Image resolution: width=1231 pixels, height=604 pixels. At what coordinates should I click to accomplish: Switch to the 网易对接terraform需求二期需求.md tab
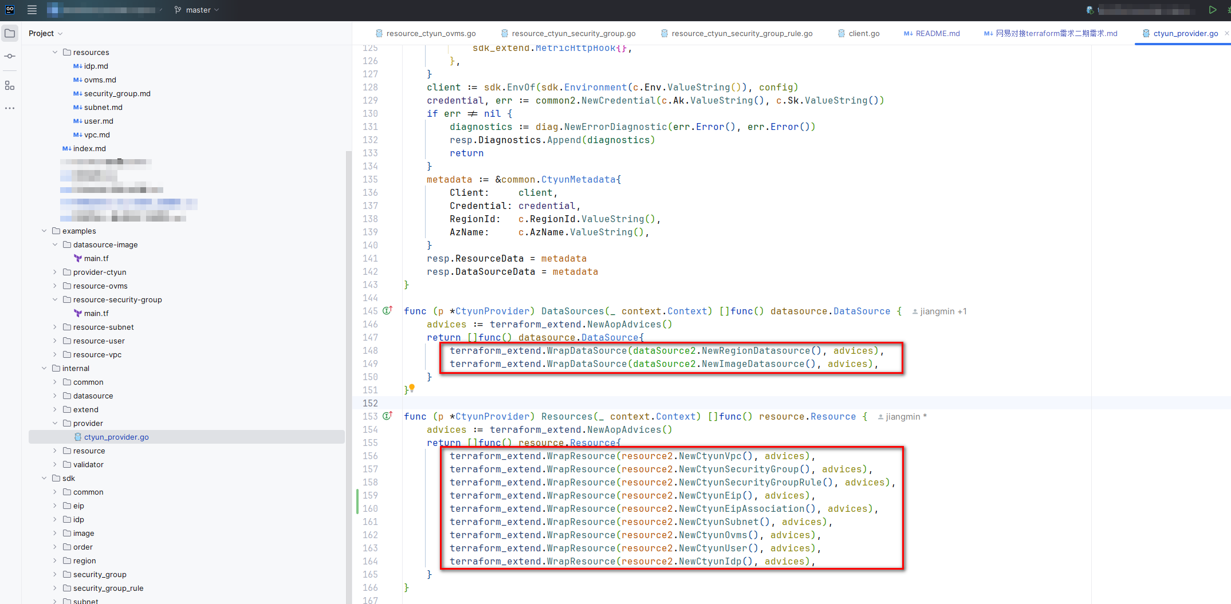[1050, 33]
